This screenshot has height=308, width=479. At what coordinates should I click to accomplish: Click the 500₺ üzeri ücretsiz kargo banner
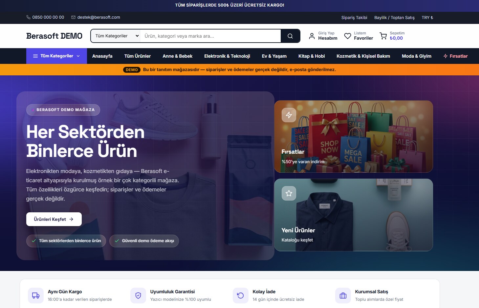[x=230, y=5]
